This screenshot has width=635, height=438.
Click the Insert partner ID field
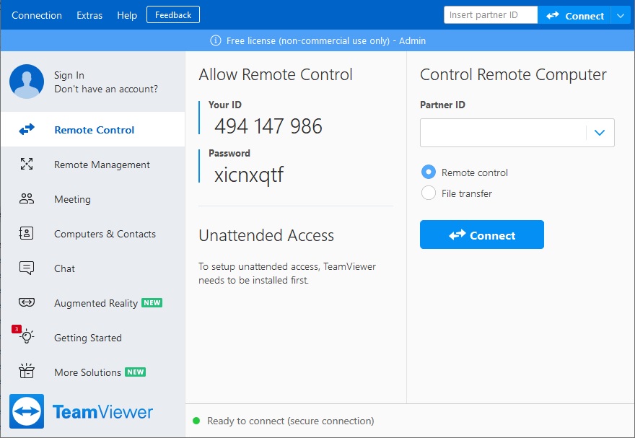(x=491, y=15)
